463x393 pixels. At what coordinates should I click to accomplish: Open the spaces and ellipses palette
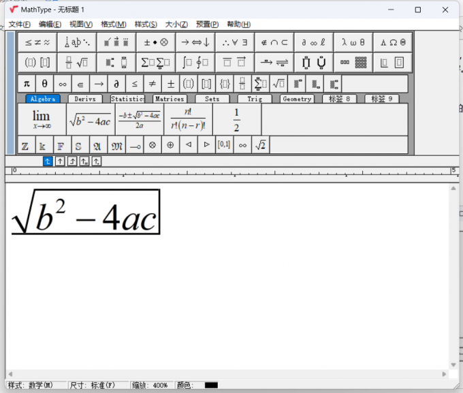point(77,42)
